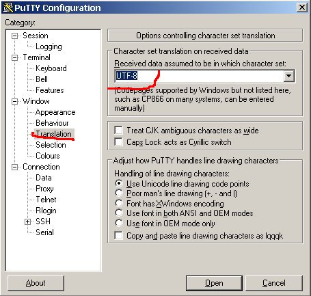Image resolution: width=311 pixels, height=296 pixels.
Task: Click the Cancel button
Action: coord(273,283)
